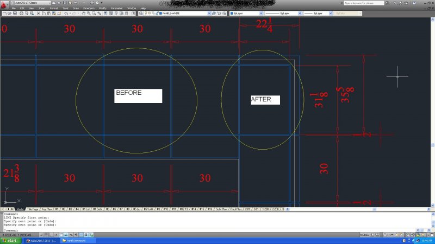Click the MODEL space status bar button
Screen dimensions: 435x244
click(364, 235)
